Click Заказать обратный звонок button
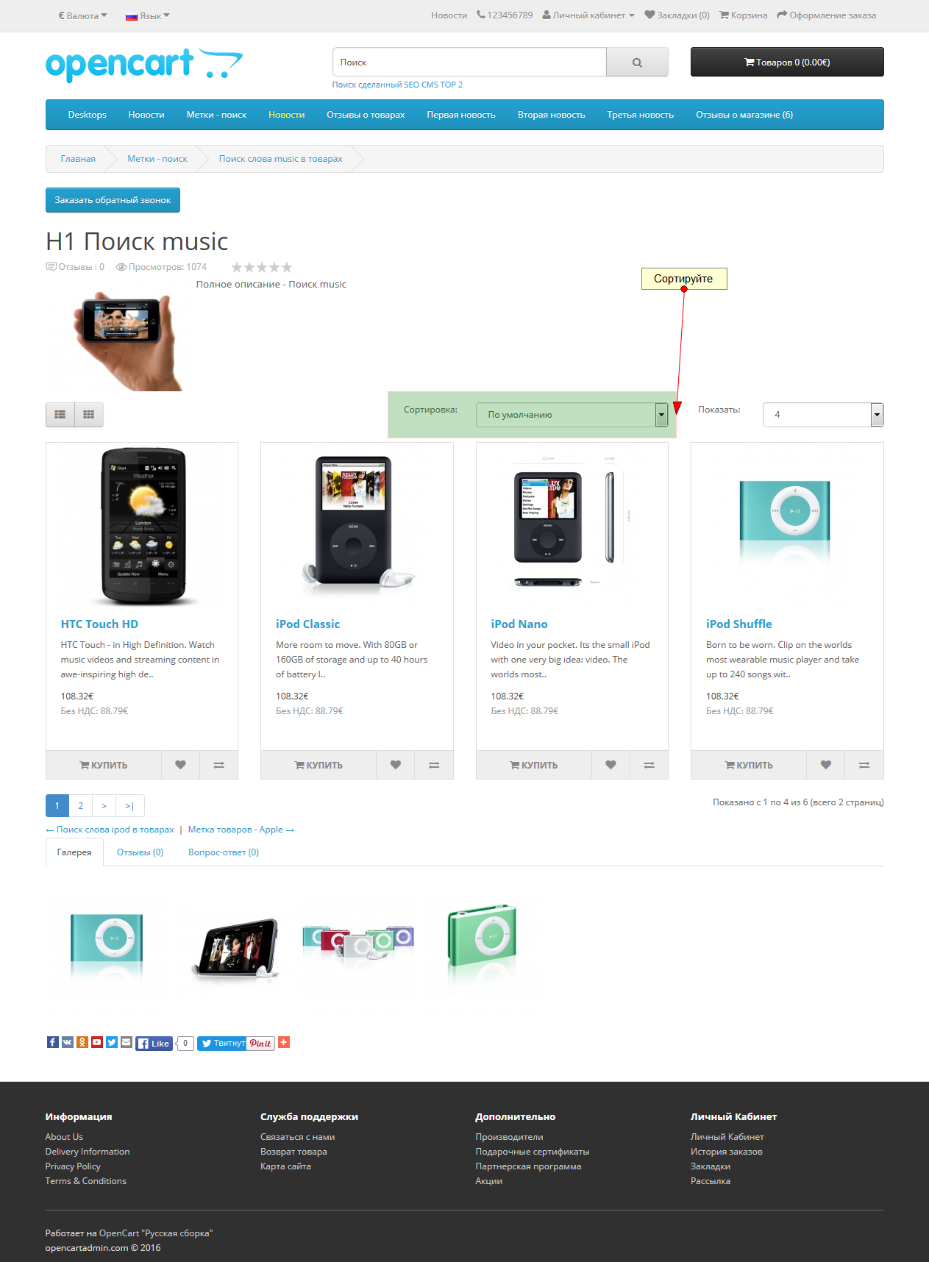 tap(113, 200)
